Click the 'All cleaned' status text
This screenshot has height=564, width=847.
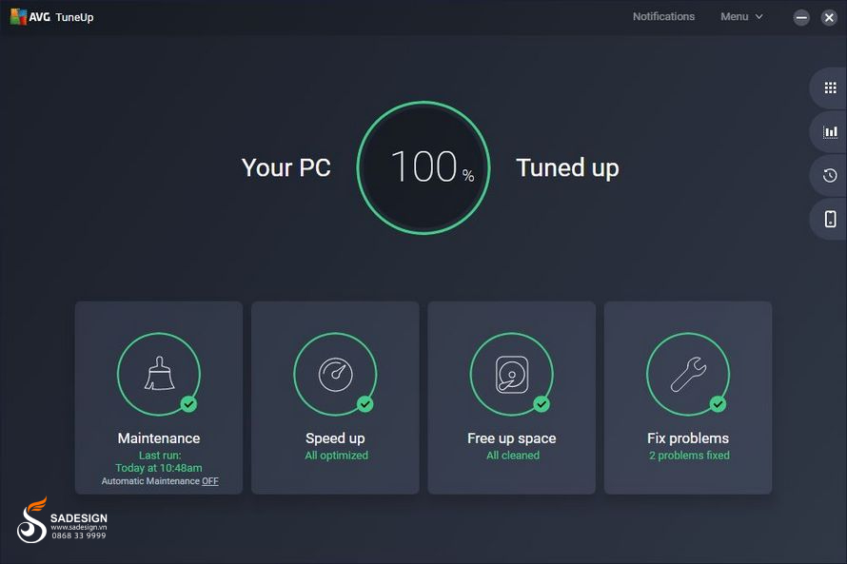tap(513, 456)
